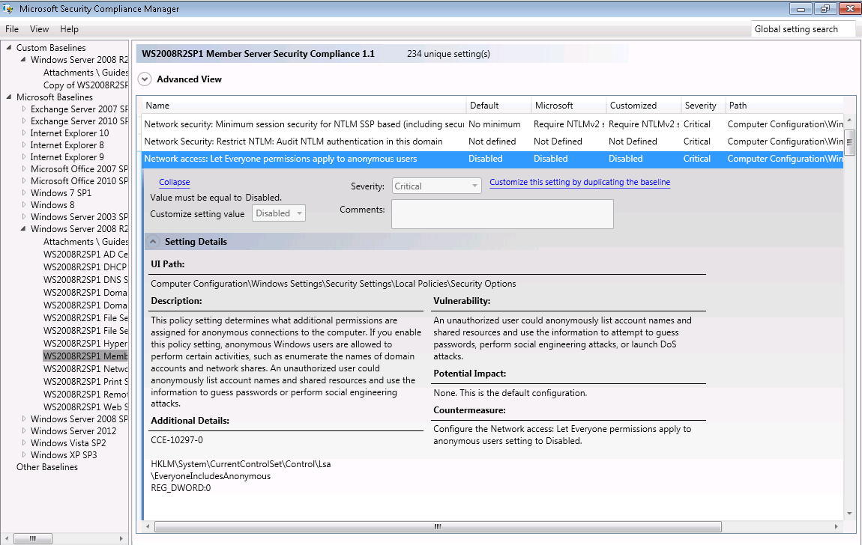Click into the Comments text box
The width and height of the screenshot is (862, 545).
click(502, 213)
